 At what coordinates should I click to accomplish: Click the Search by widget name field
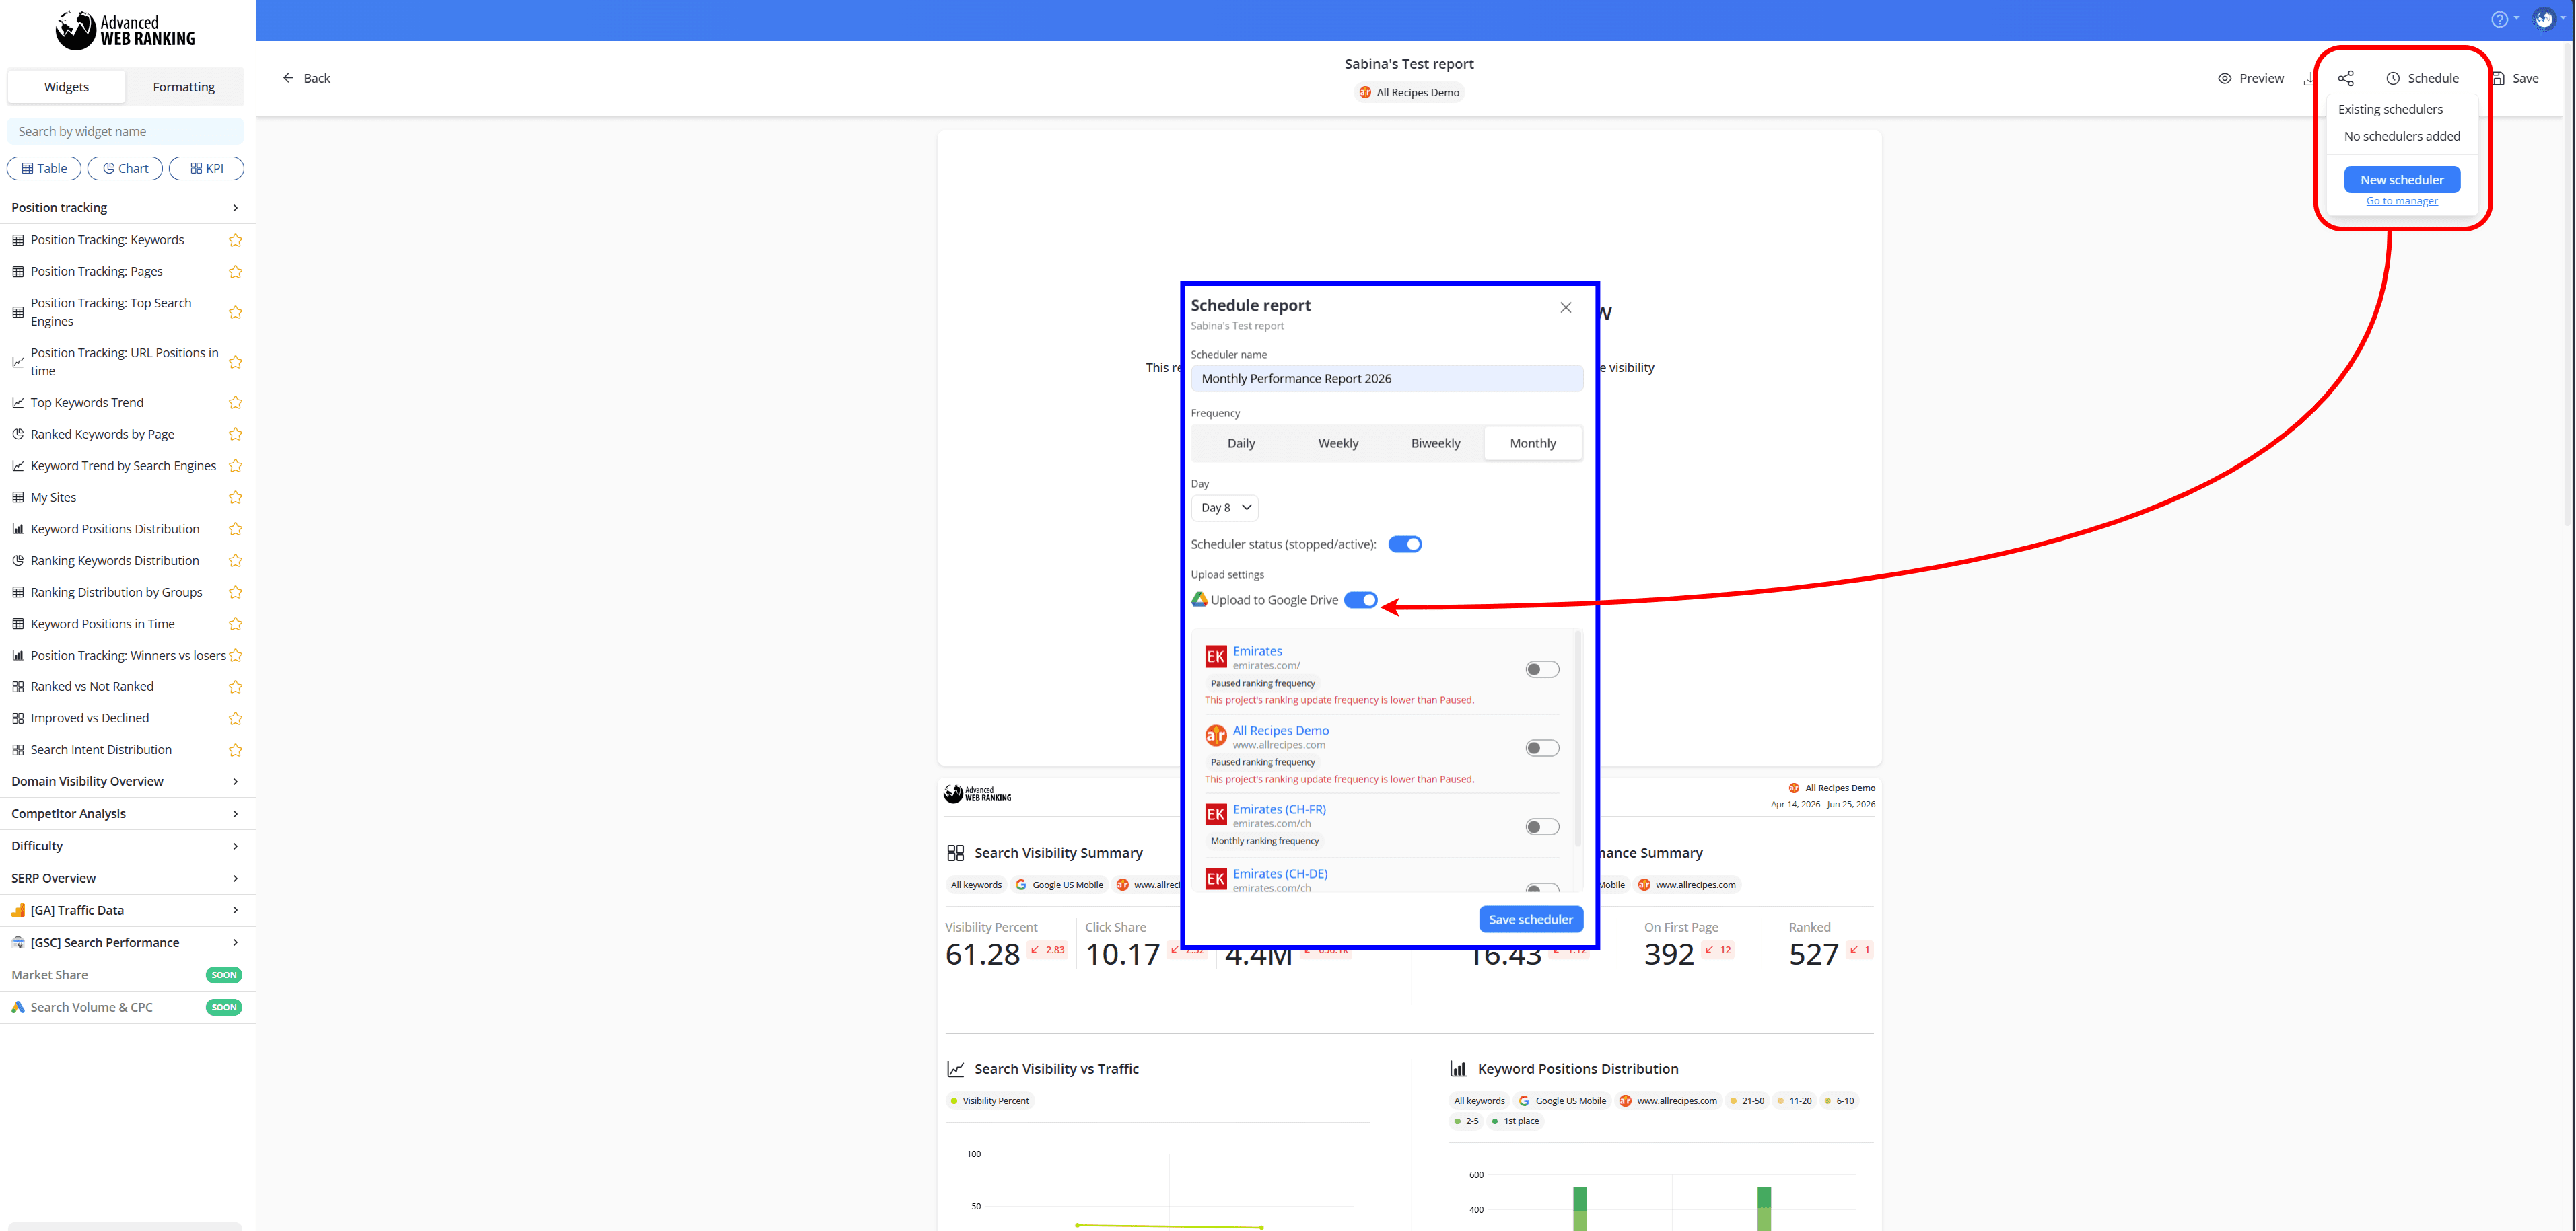(x=125, y=132)
